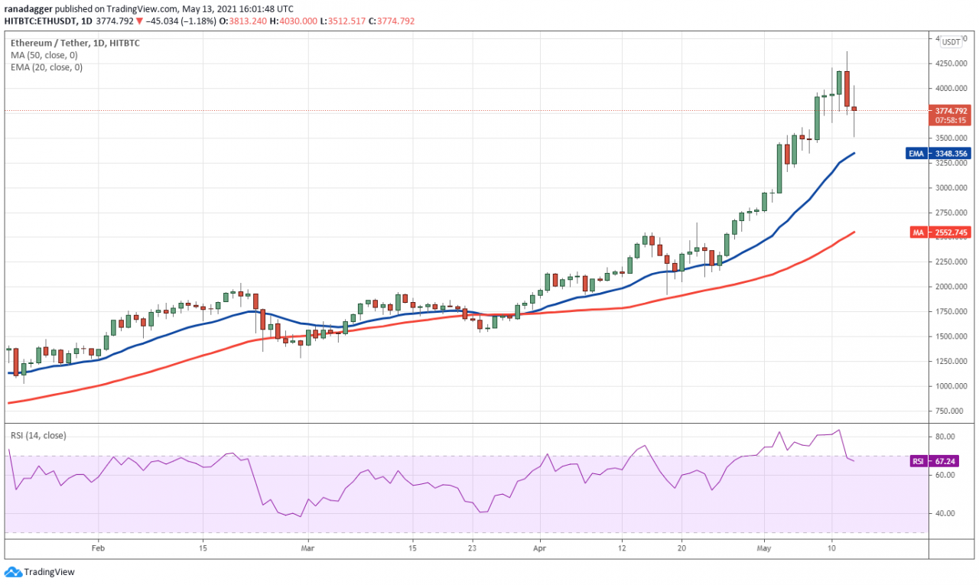This screenshot has height=585, width=979.
Task: Open the TradingView brand text link
Action: 49,571
